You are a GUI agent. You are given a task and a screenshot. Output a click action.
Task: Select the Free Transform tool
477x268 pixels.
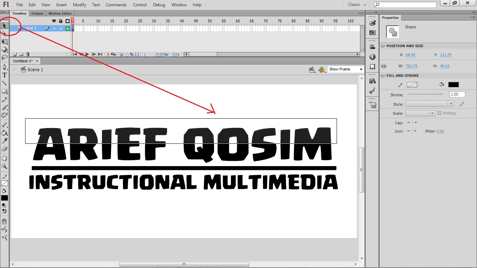point(5,42)
